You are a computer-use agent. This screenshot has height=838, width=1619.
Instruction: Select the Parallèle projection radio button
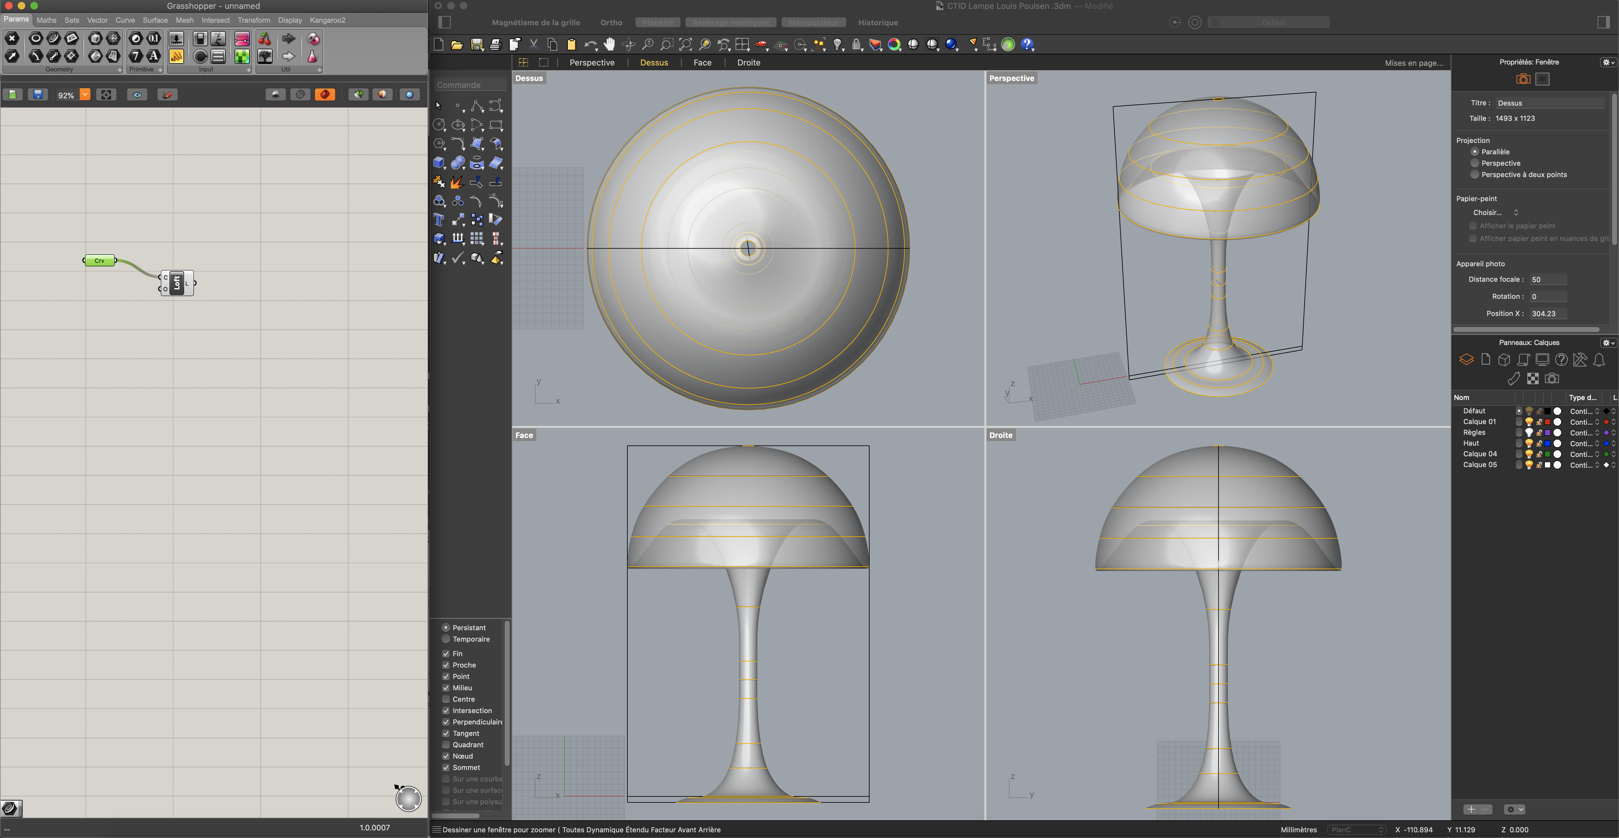(1474, 151)
